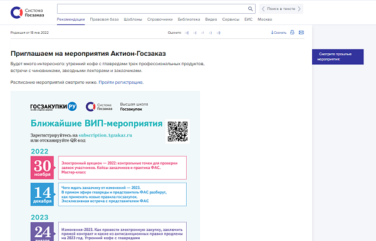The image size is (376, 241).
Task: Rate article with happy smiley :-)
Action: [210, 33]
